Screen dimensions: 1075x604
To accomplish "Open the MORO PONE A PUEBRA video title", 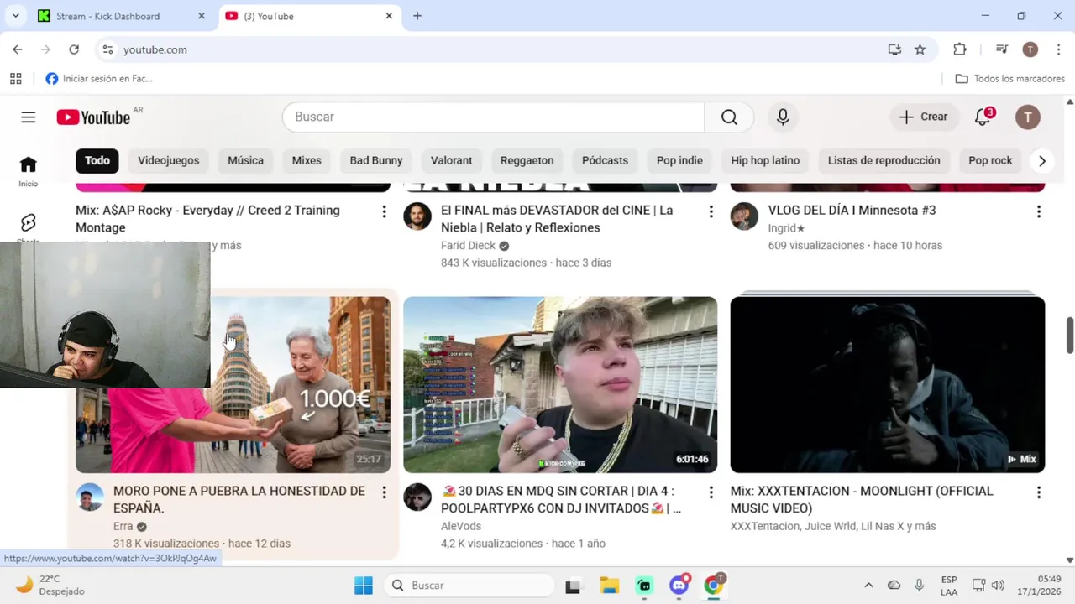I will coord(239,499).
